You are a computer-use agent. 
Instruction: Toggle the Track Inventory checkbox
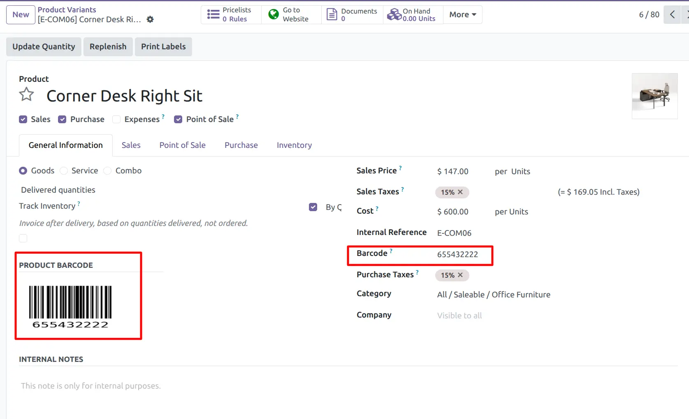point(313,207)
